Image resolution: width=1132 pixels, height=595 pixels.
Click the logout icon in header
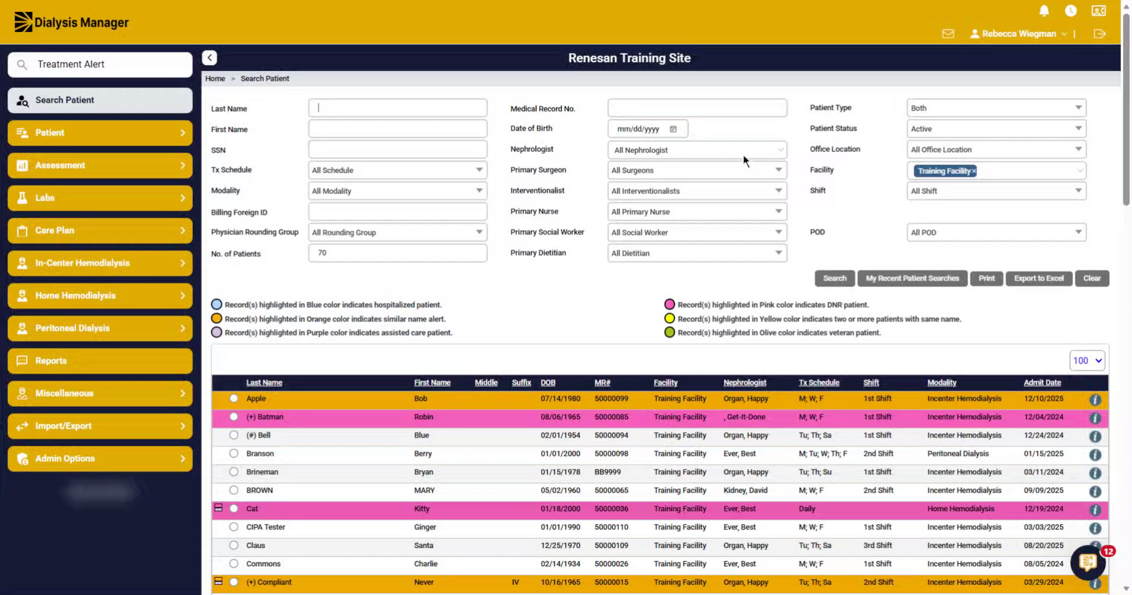tap(1099, 33)
